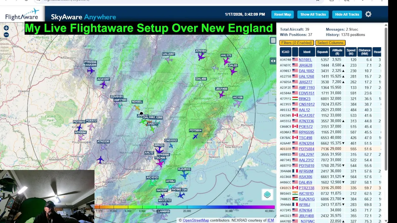Sort table by Speed column

[351, 52]
